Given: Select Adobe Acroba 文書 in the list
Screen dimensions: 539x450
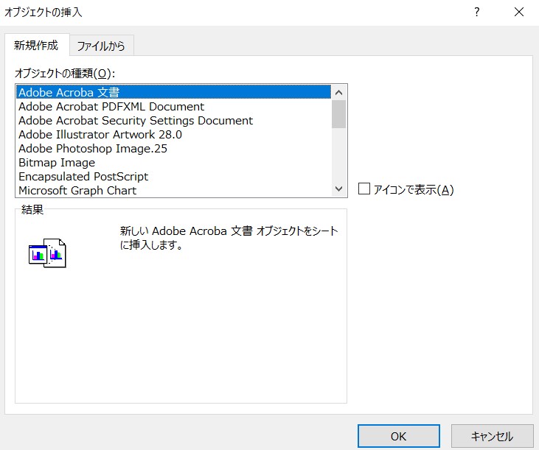Looking at the screenshot, I should [173, 92].
